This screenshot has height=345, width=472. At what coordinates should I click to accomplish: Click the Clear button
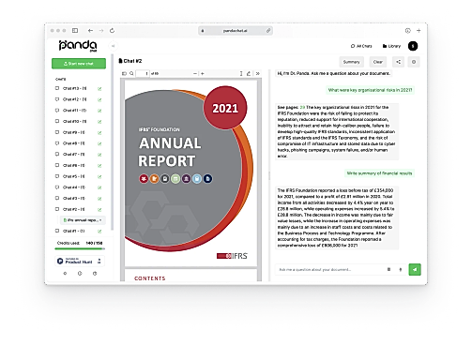tap(378, 62)
